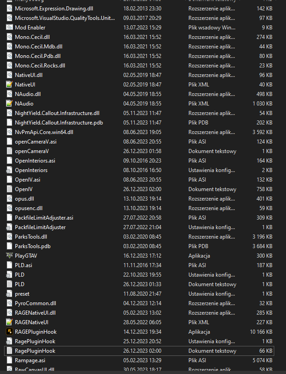Click the PLD.asi file icon
The width and height of the screenshot is (286, 374).
click(x=9, y=265)
